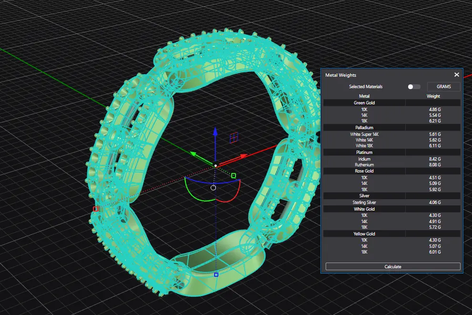472x315 pixels.
Task: Click the GRAMS unit button
Action: pos(444,87)
